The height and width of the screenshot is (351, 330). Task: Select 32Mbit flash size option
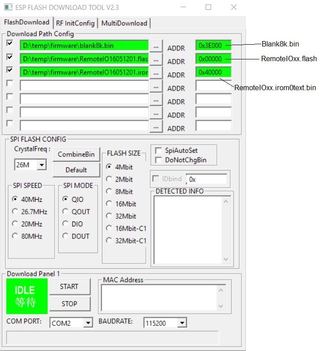coord(109,216)
